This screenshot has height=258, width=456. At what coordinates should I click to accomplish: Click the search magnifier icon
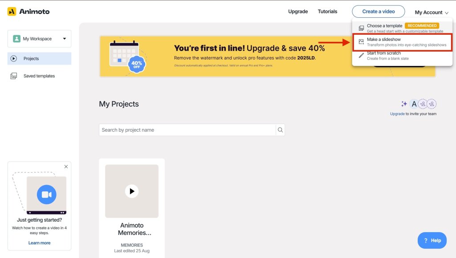tap(280, 130)
